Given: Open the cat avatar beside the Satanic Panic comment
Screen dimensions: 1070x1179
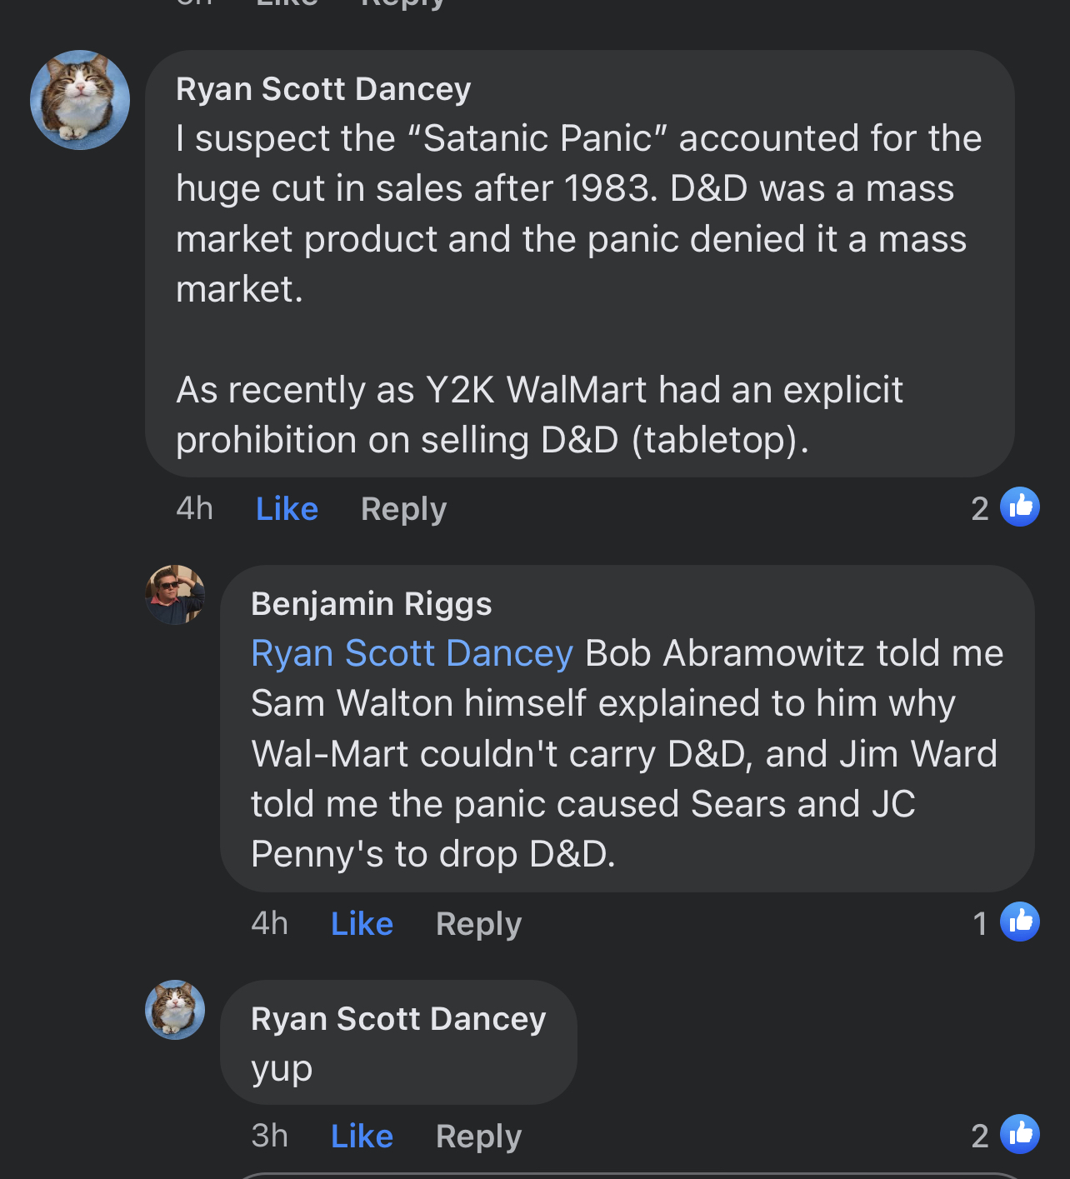Looking at the screenshot, I should coord(80,100).
